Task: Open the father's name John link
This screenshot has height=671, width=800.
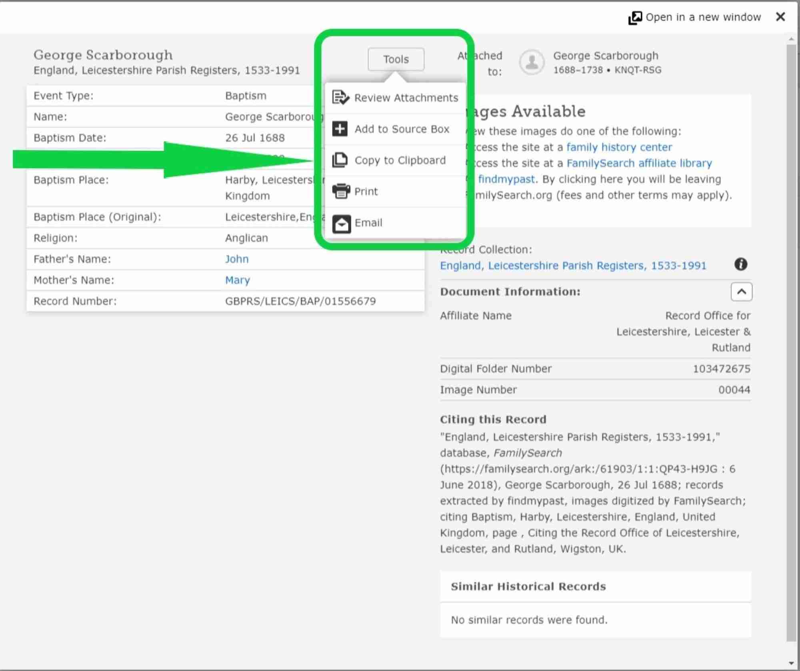Action: pyautogui.click(x=237, y=259)
